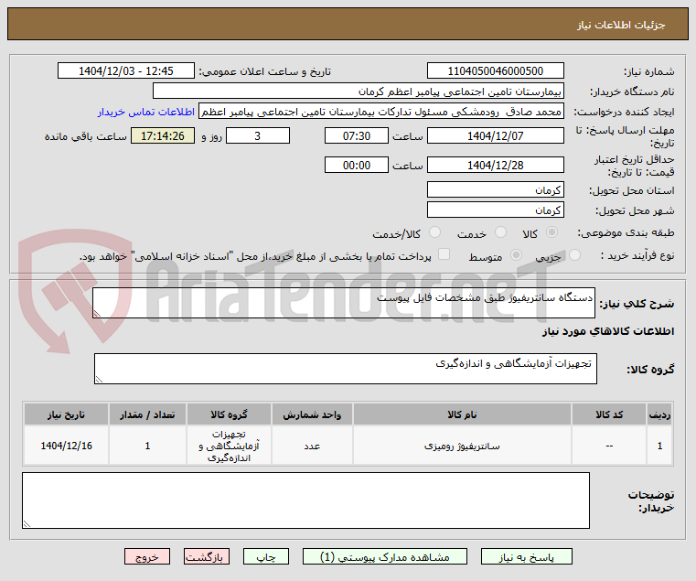
Task: Click the validity hour field 00:00
Action: click(357, 165)
